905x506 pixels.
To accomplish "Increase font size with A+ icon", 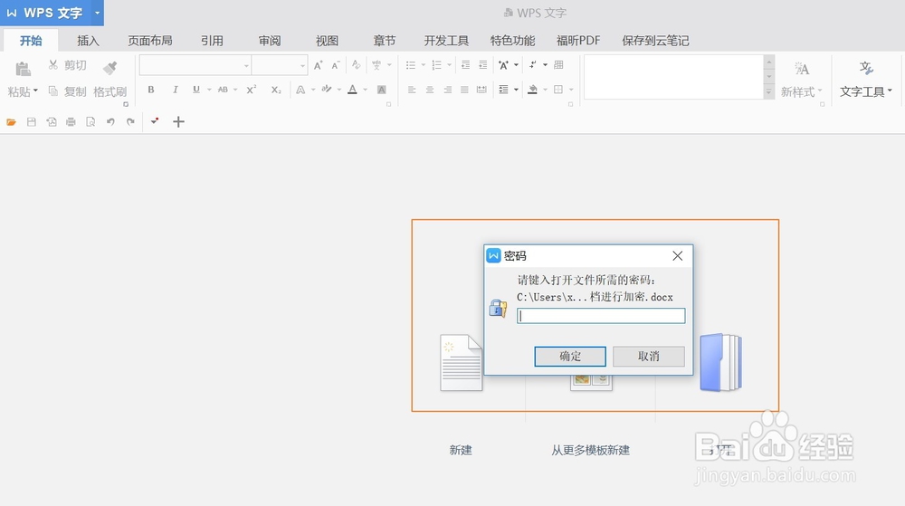I will pyautogui.click(x=318, y=65).
